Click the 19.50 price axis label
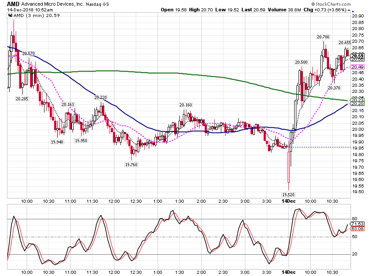The height and width of the screenshot is (276, 371). tap(358, 192)
